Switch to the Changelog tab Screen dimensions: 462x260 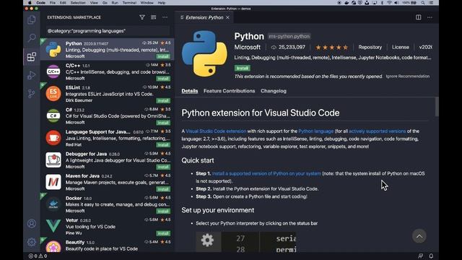274,91
